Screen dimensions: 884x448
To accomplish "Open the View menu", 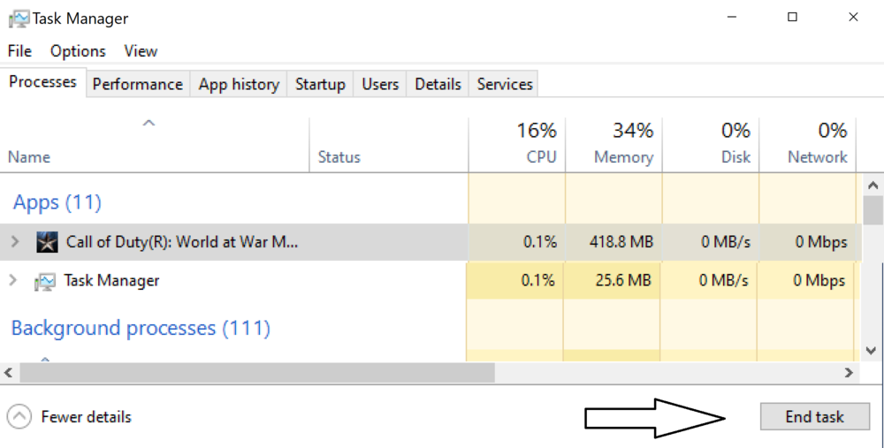I will pyautogui.click(x=141, y=51).
